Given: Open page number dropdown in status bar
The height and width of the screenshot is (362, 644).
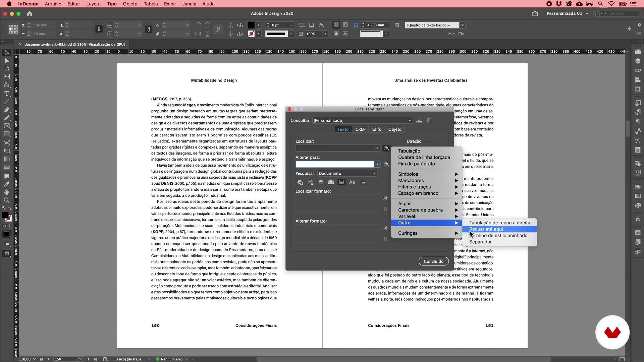Looking at the screenshot, I should pyautogui.click(x=80, y=359).
